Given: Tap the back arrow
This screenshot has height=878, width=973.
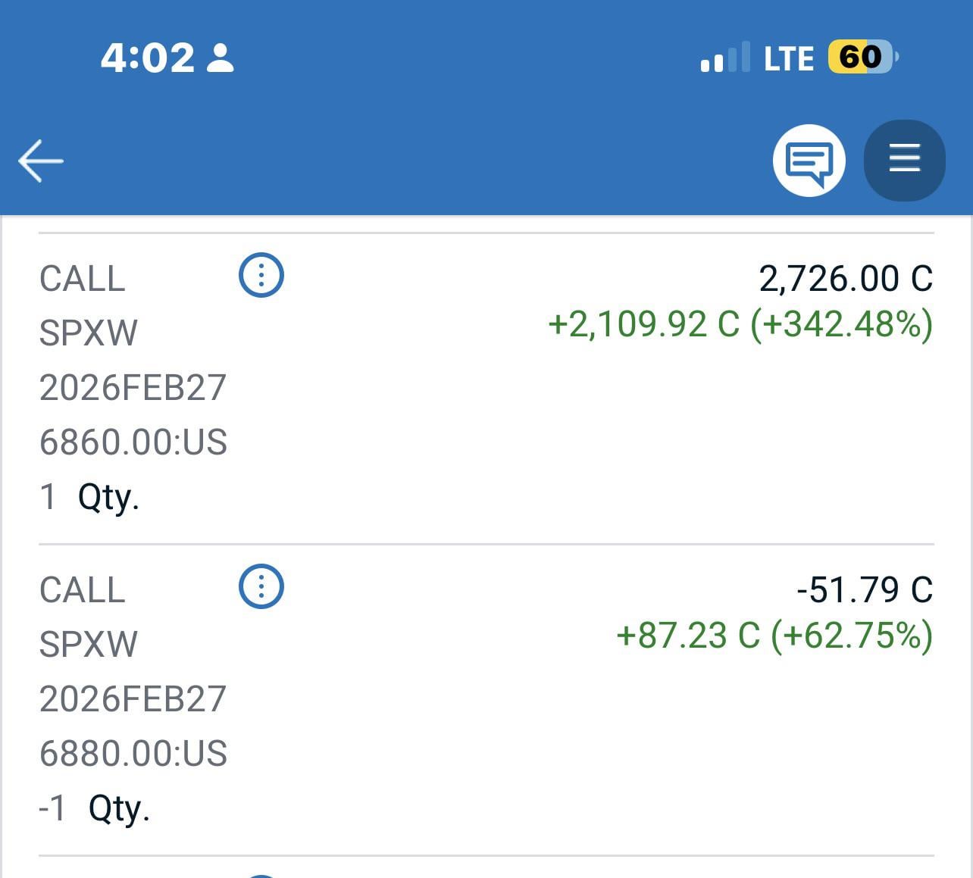Looking at the screenshot, I should [41, 161].
